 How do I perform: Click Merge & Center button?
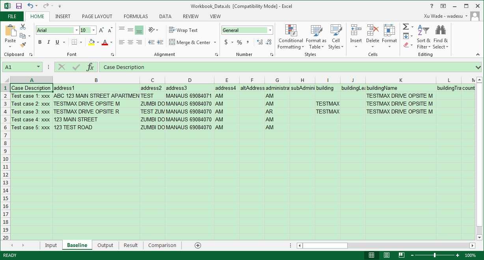tap(190, 42)
